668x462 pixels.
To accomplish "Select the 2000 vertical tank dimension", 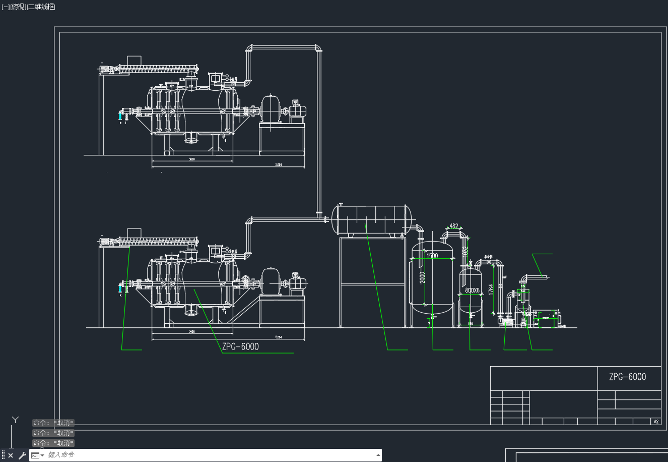I will pos(423,277).
